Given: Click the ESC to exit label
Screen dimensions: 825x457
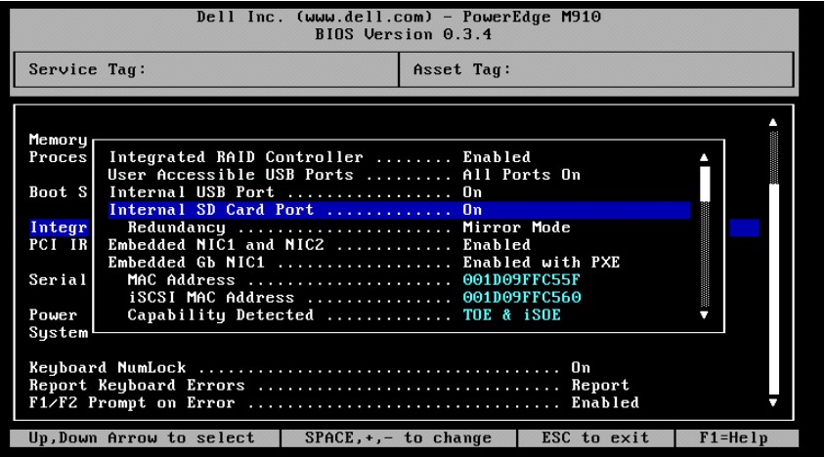Looking at the screenshot, I should click(x=595, y=437).
